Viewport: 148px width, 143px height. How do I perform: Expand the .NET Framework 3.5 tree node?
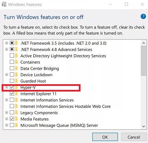7,43
